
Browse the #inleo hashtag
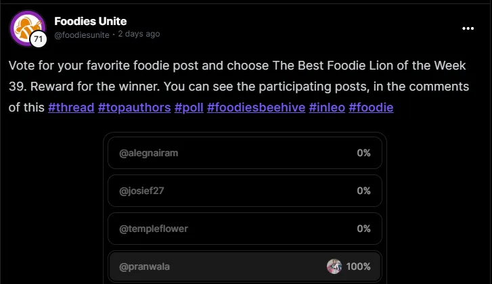[327, 108]
